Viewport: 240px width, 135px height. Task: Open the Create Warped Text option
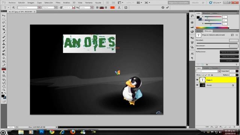tap(119, 7)
